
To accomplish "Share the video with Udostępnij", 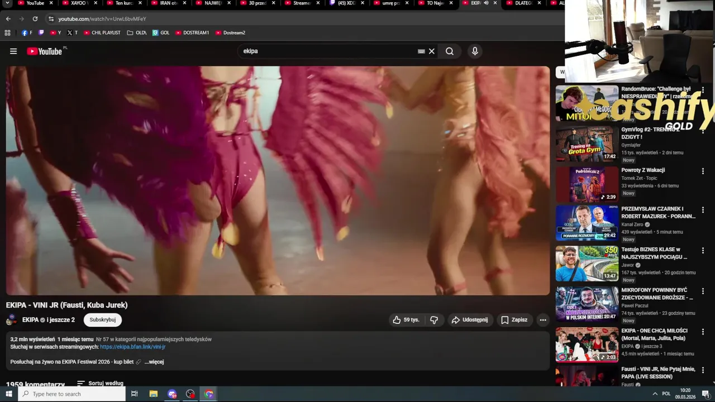I will [x=470, y=320].
